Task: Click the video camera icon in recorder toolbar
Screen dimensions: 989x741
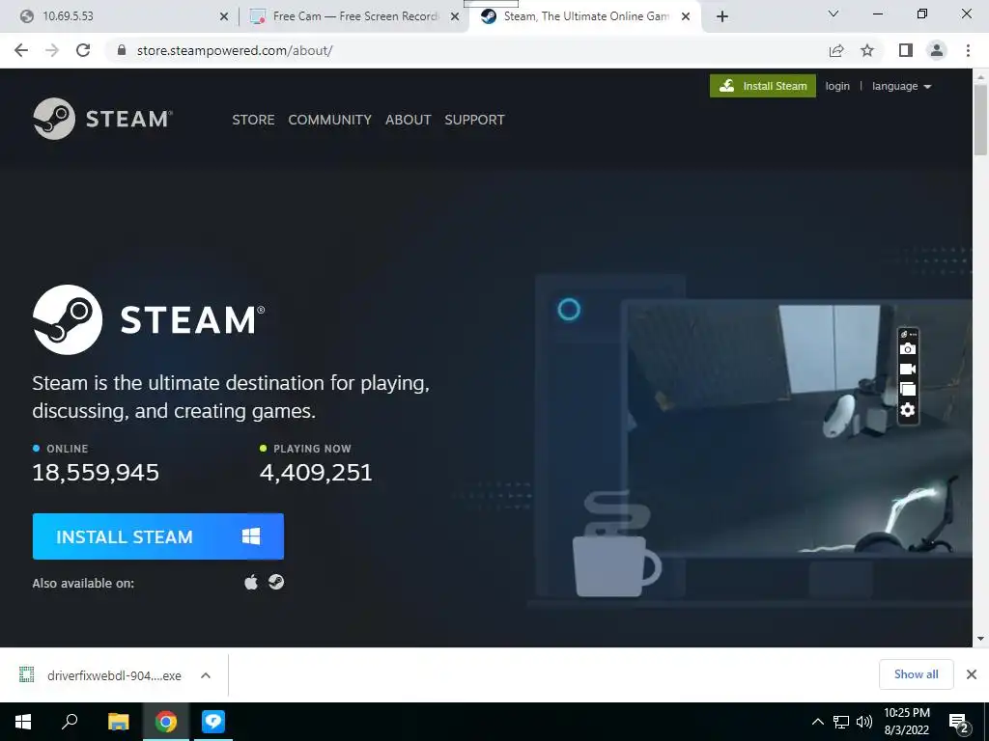Action: point(908,369)
